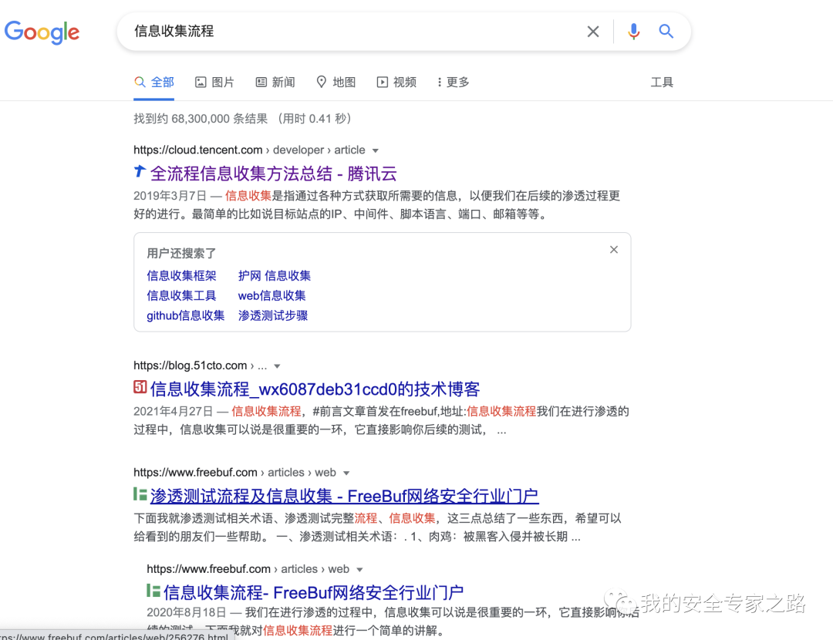Expand dropdown beside first freebuf.com URL
Screen dimensions: 833x640
pyautogui.click(x=346, y=473)
